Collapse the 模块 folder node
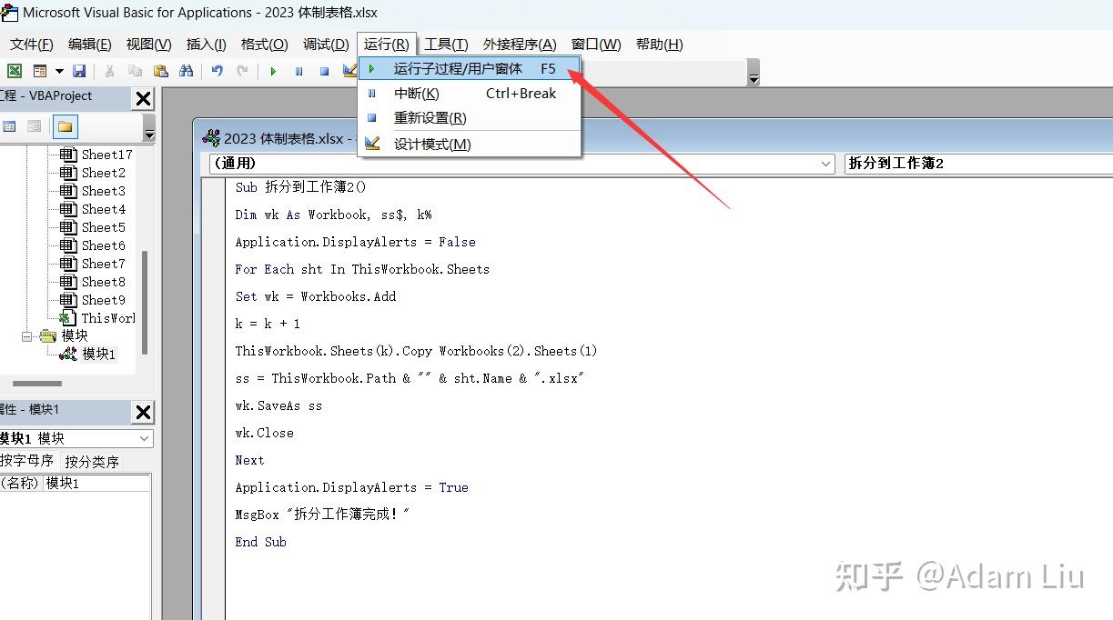This screenshot has height=620, width=1113. click(x=26, y=336)
